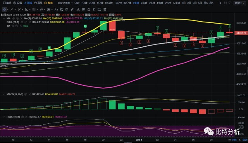
Task: Expand trend line tool options arrow
Action: 15,10
